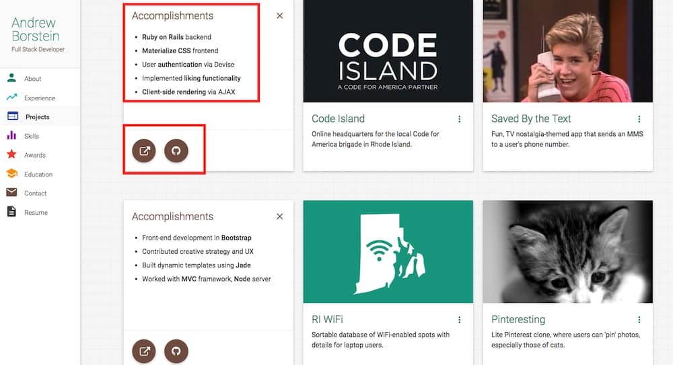
Task: Click the Awards star icon
Action: (x=11, y=154)
